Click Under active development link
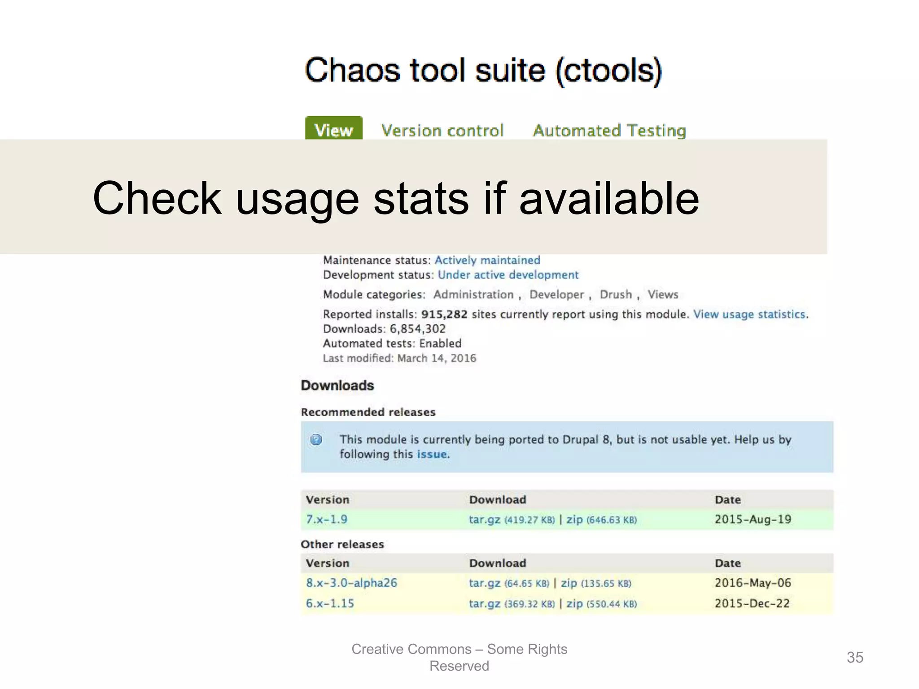This screenshot has height=689, width=919. pyautogui.click(x=508, y=275)
